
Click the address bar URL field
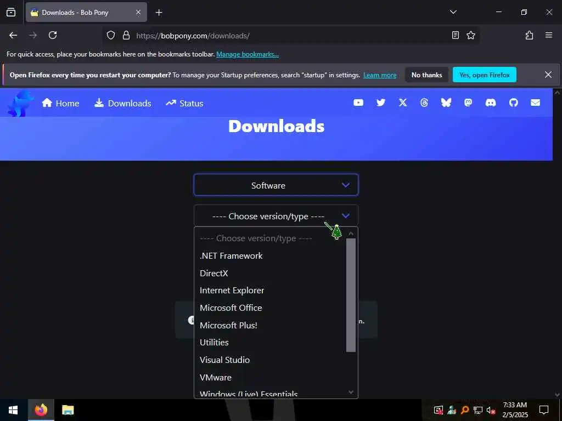point(290,36)
